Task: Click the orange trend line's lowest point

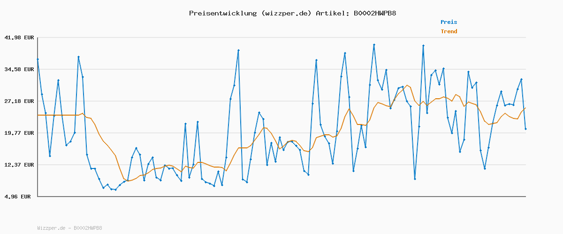Action: (x=128, y=181)
